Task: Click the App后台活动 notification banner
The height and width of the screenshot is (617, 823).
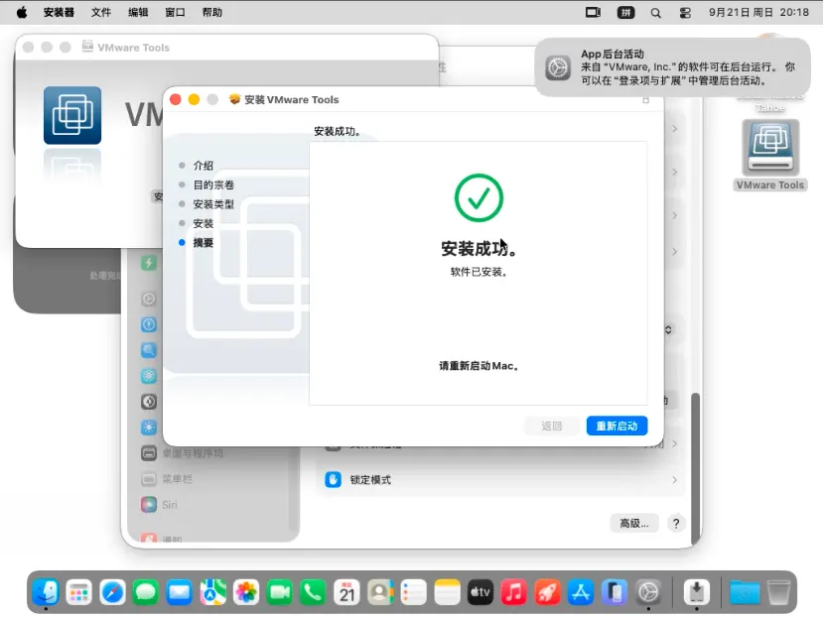Action: click(x=672, y=67)
